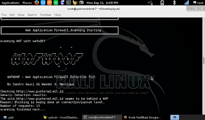This screenshot has width=205, height=120.
Task: Click 'Checking http://www.pusterad.mil.id' line
Action: point(32,92)
